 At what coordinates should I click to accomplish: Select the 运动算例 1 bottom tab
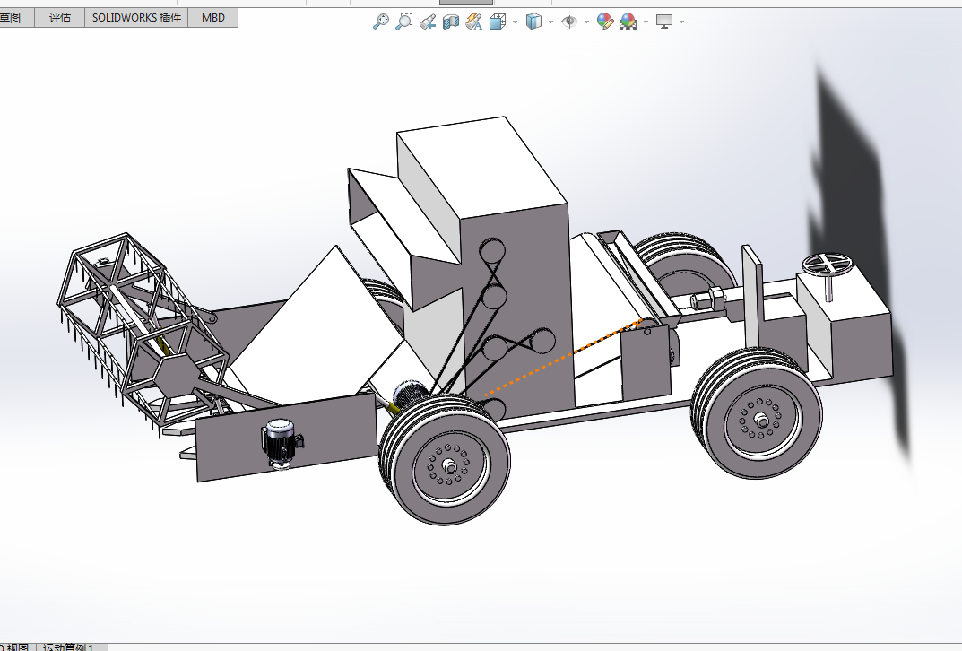pos(70,646)
